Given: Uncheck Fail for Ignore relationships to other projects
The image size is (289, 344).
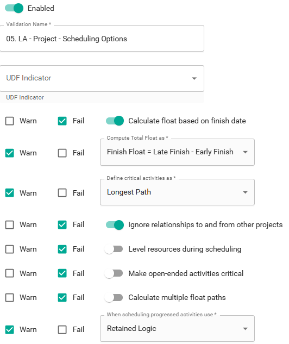Looking at the screenshot, I should [x=62, y=224].
